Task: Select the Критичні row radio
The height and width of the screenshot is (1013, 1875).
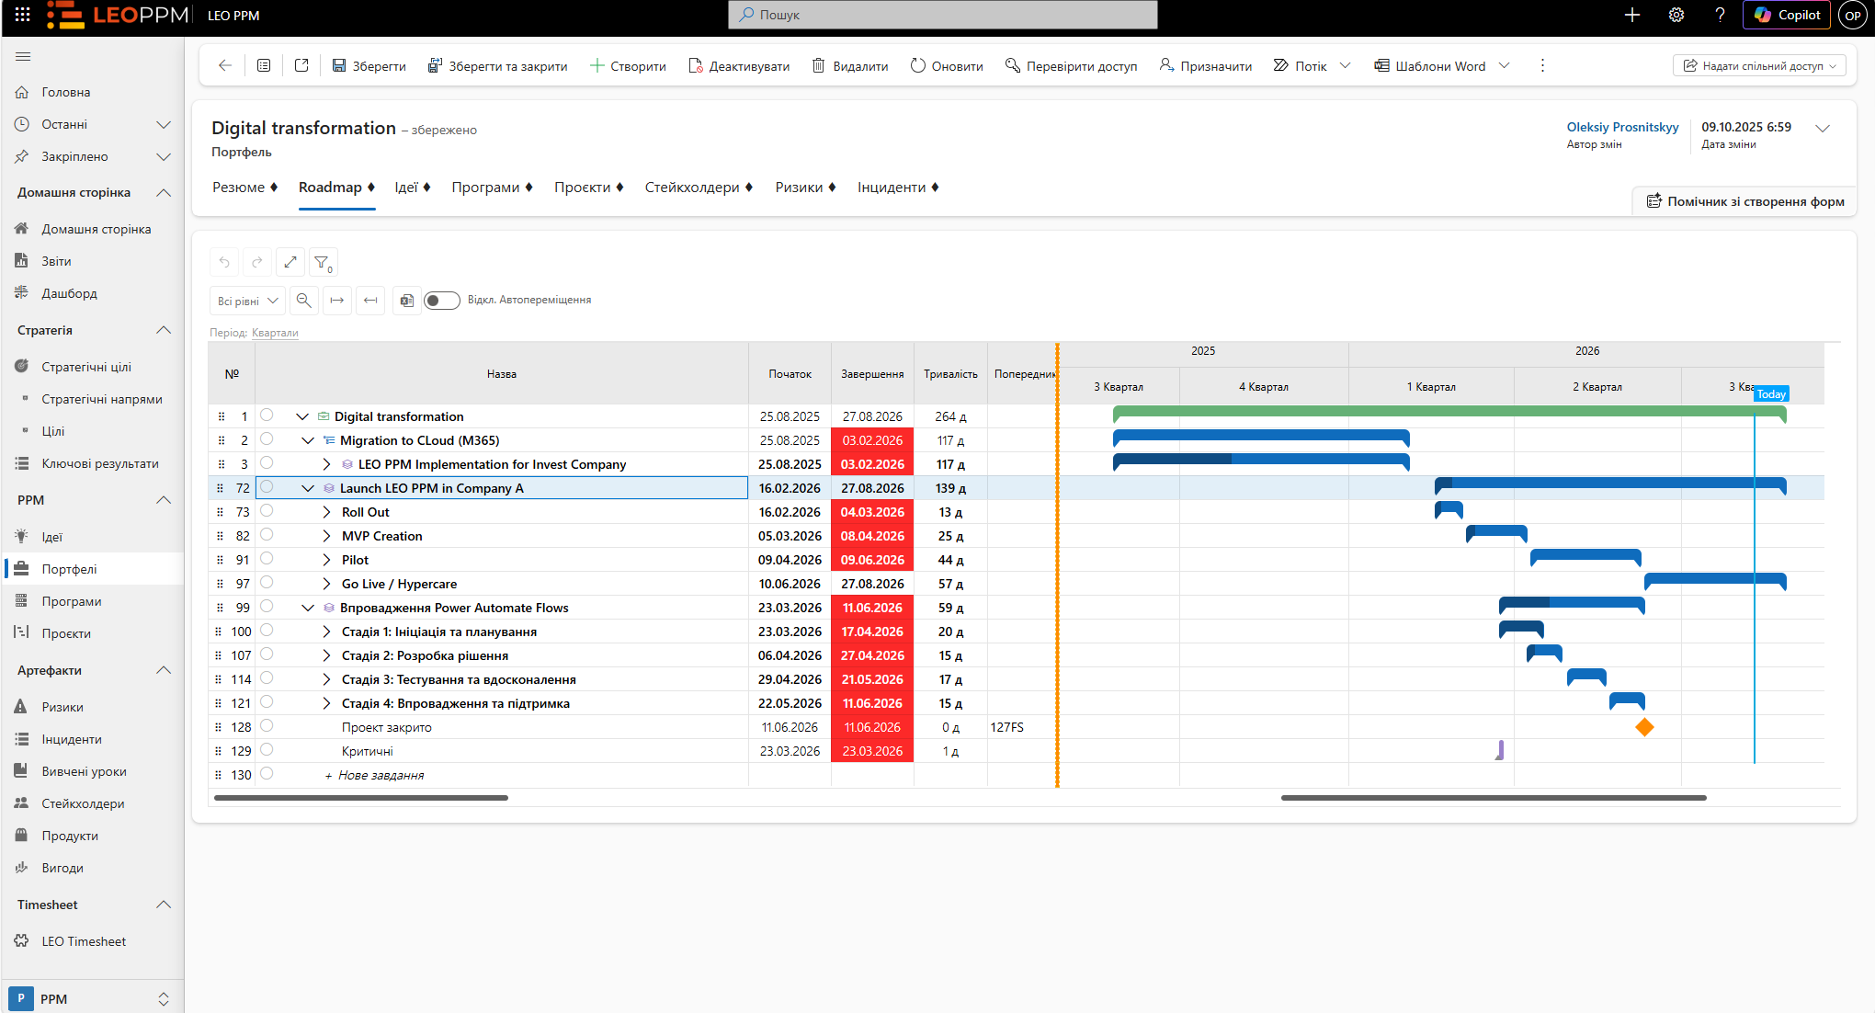Action: (x=267, y=750)
